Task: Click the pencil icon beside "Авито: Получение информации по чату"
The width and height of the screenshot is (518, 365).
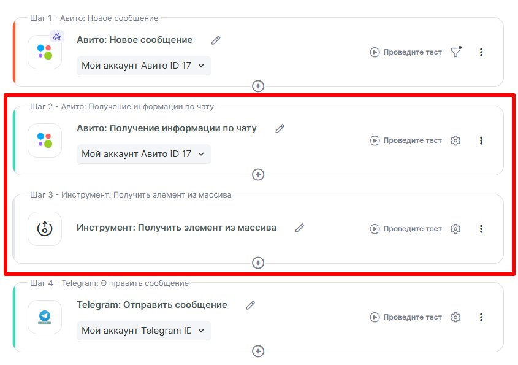Action: [x=280, y=128]
